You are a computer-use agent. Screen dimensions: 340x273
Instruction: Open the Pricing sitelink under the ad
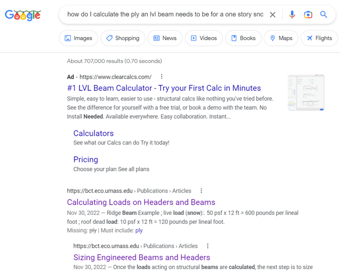[85, 159]
